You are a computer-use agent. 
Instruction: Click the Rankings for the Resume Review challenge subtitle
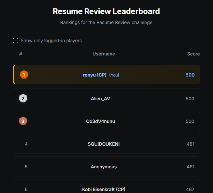pos(106,22)
